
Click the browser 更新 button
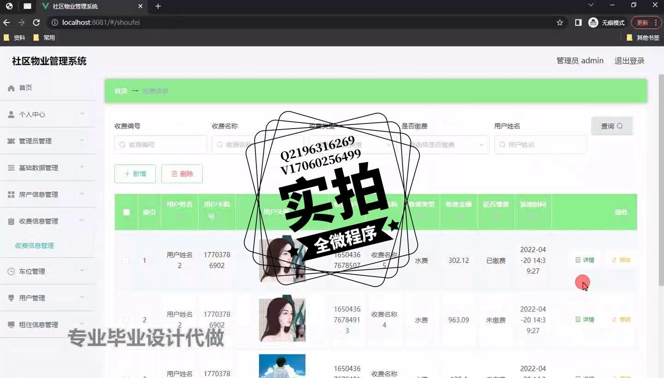[646, 23]
